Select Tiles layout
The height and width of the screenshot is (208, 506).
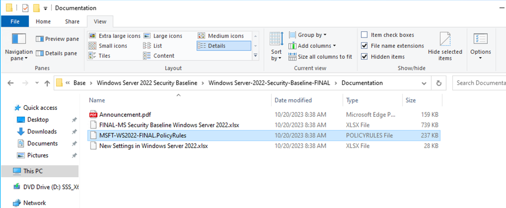pyautogui.click(x=99, y=56)
